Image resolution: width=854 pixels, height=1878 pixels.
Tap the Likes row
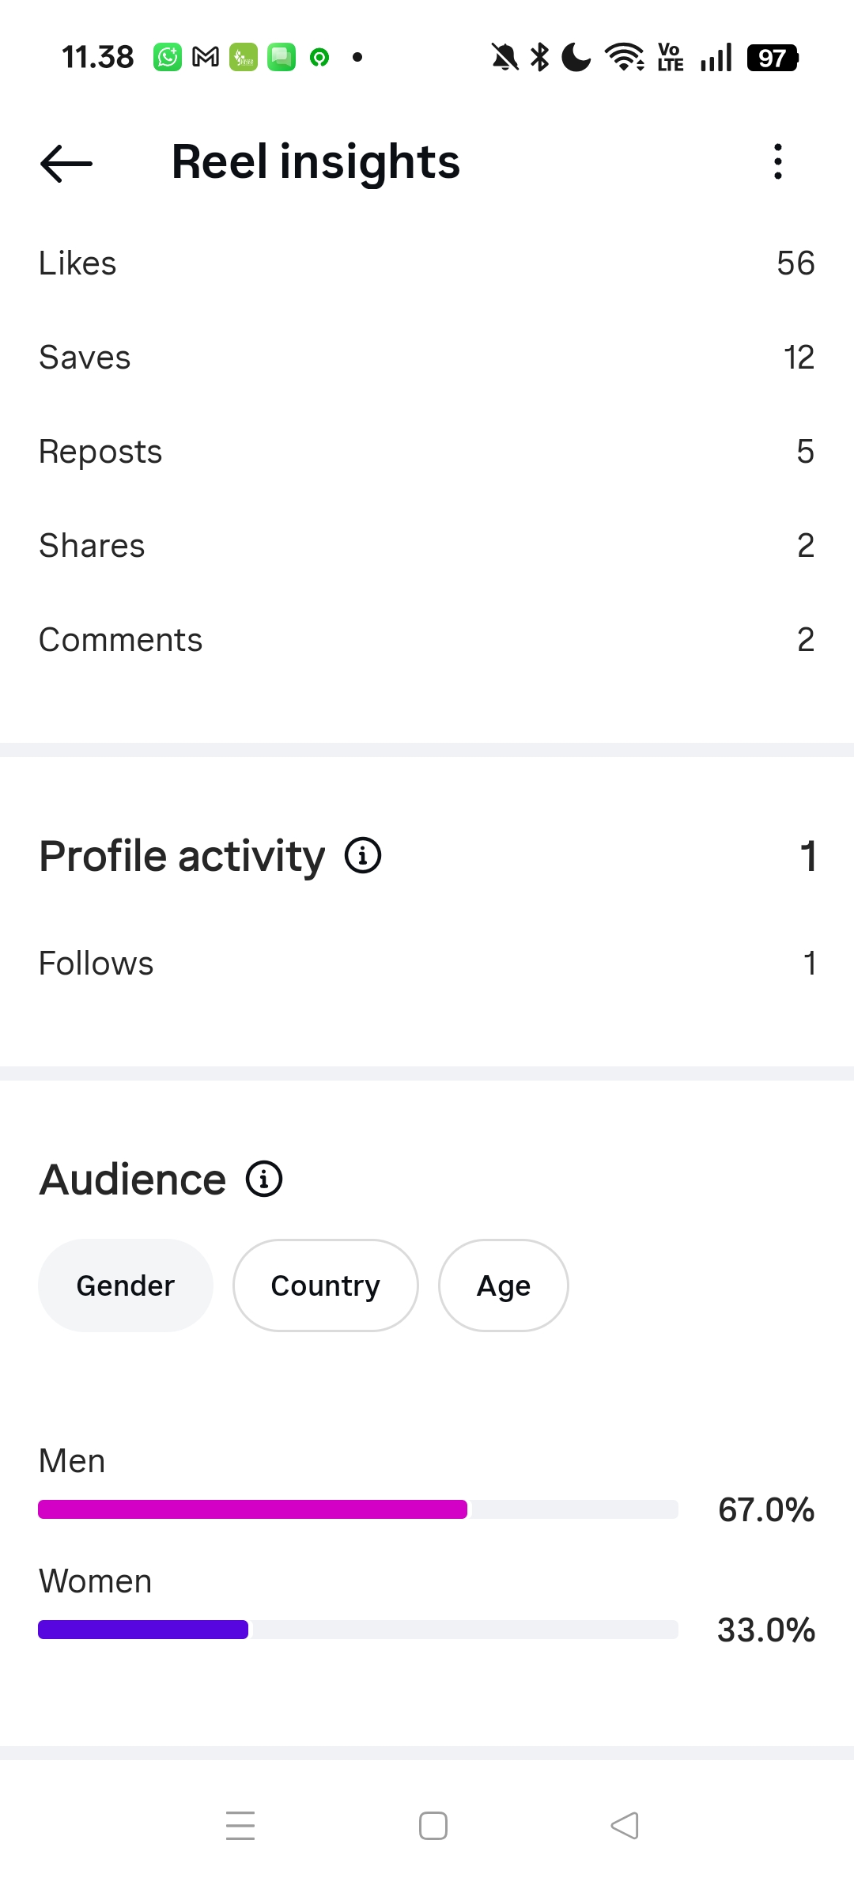coord(427,263)
